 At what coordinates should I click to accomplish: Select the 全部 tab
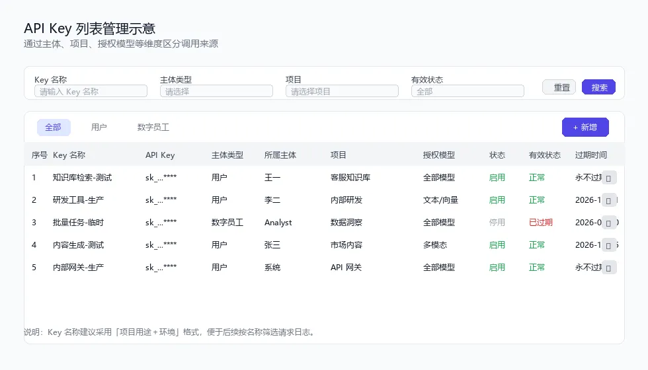click(x=54, y=127)
